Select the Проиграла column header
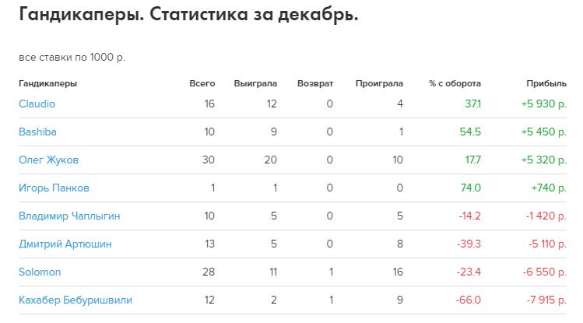The image size is (583, 323). click(x=379, y=83)
